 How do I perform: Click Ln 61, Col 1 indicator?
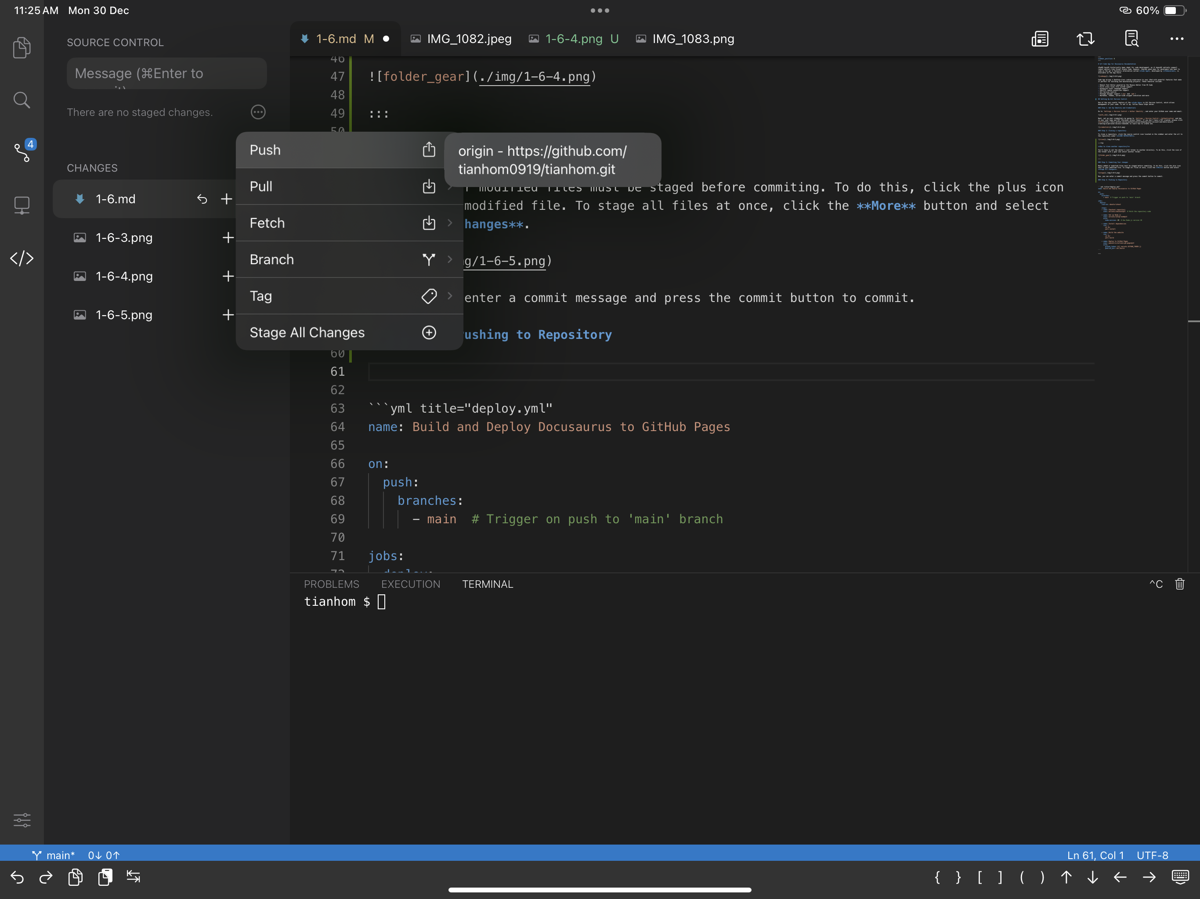pos(1095,855)
